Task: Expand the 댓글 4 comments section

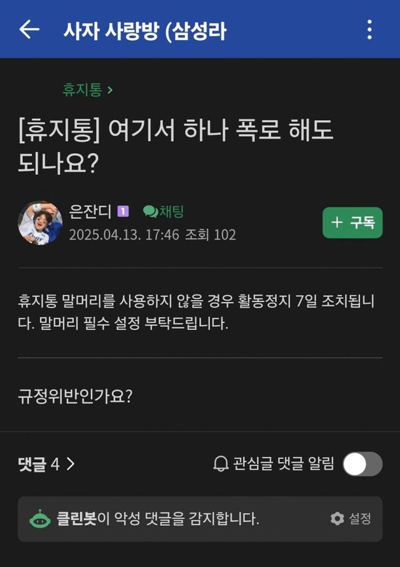Action: 47,464
